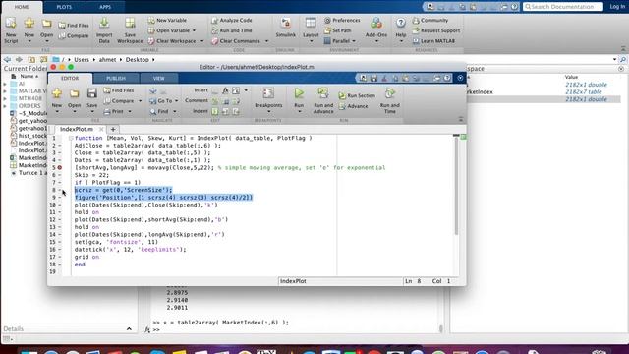Set breakpoint on line 8 dash
This screenshot has width=629, height=354.
point(60,190)
